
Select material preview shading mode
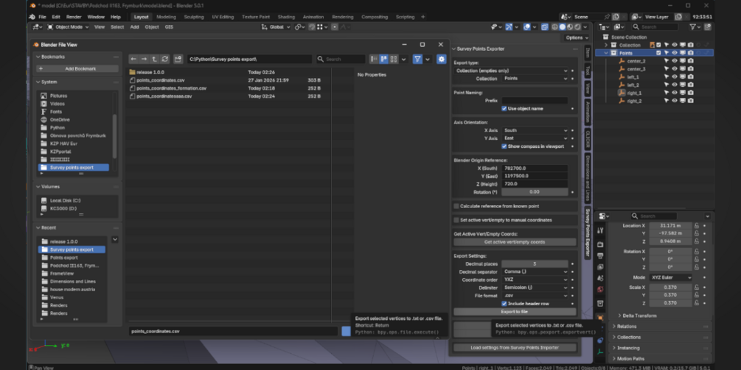pos(570,27)
